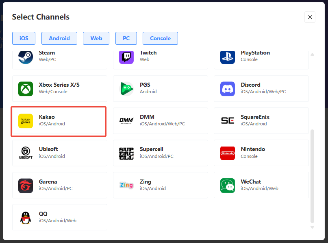Close the Select Channels dialog
The height and width of the screenshot is (243, 328).
[310, 17]
